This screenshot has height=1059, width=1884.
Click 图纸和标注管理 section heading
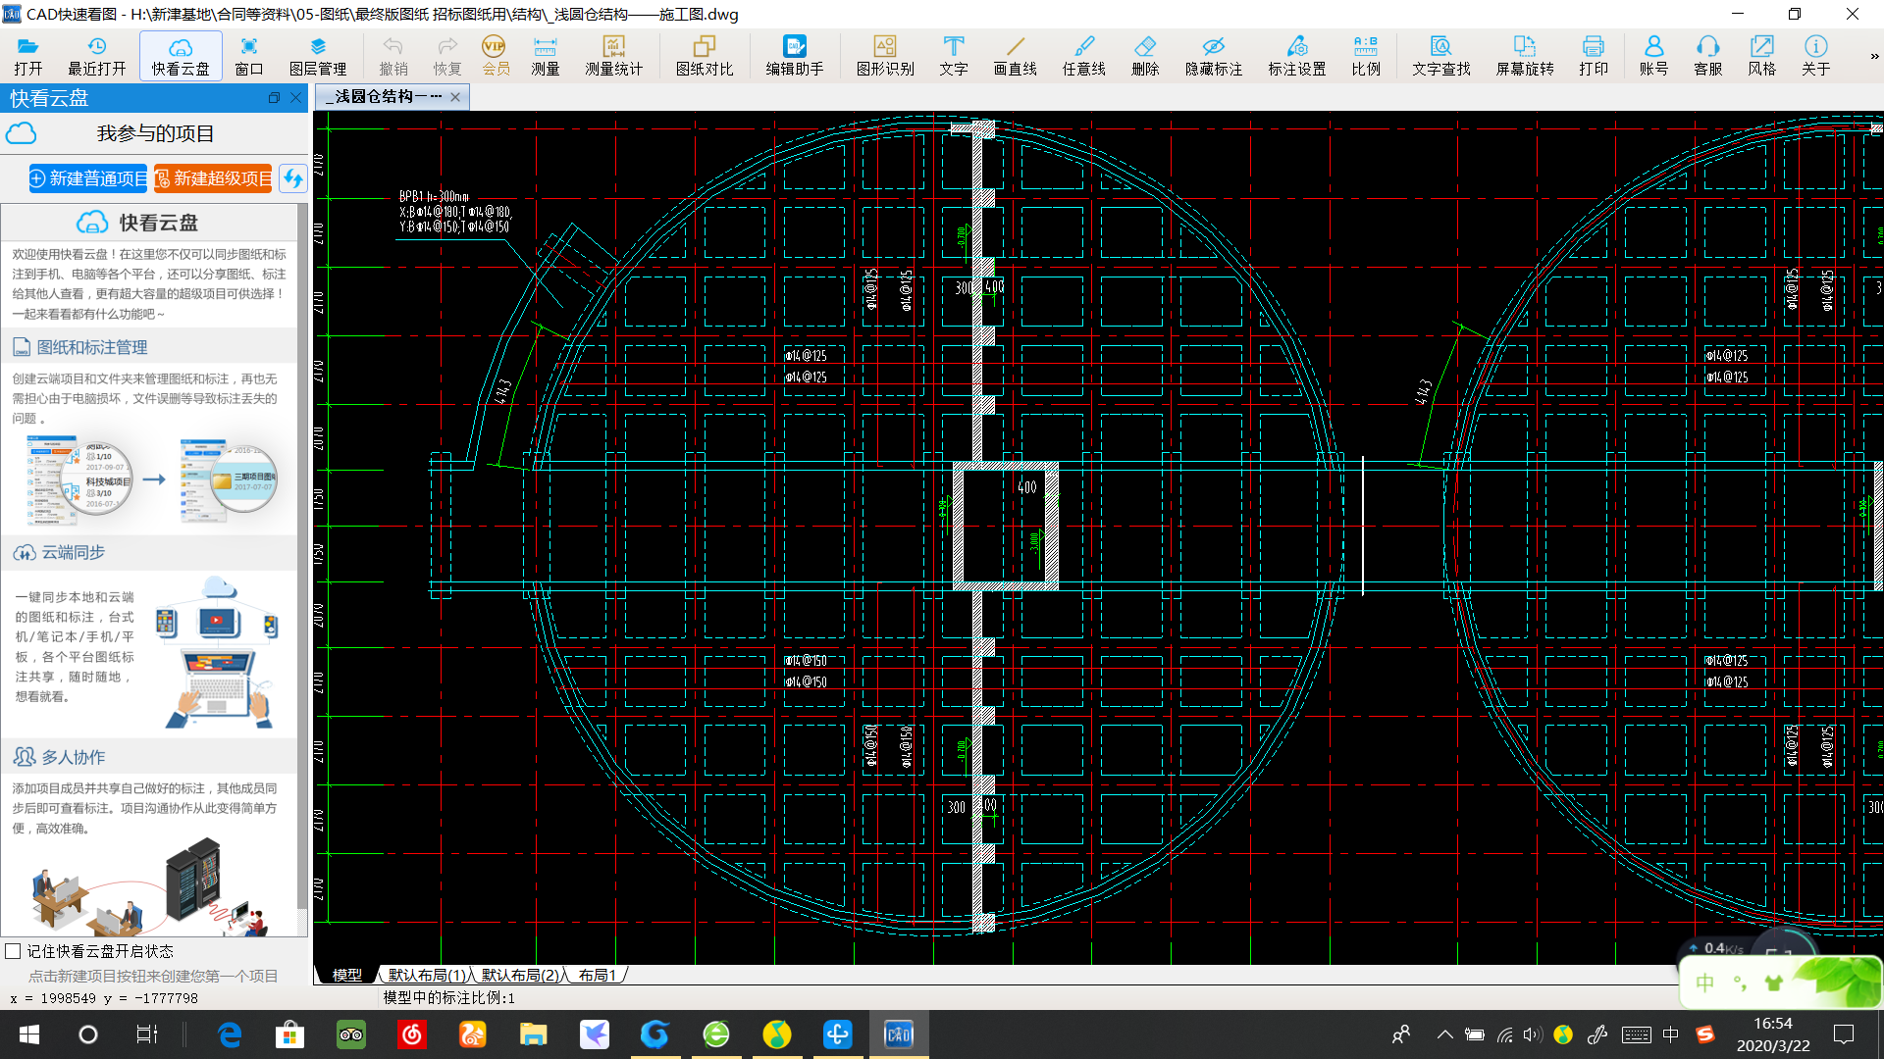click(92, 347)
